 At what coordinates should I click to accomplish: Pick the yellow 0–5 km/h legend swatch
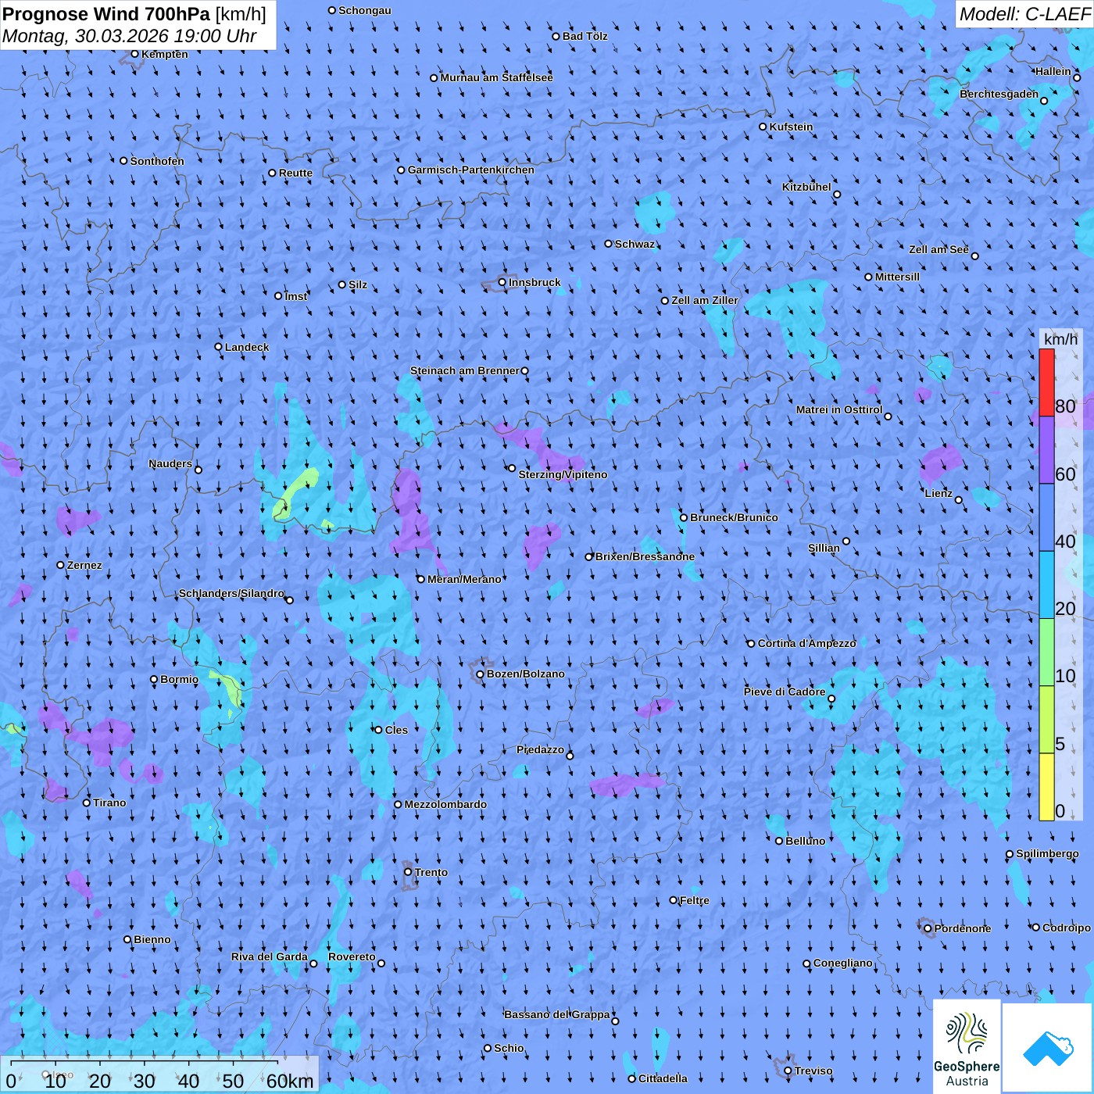pos(1046,786)
